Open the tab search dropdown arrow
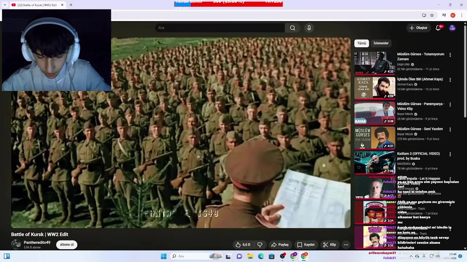This screenshot has height=262, width=467. [x=5, y=5]
